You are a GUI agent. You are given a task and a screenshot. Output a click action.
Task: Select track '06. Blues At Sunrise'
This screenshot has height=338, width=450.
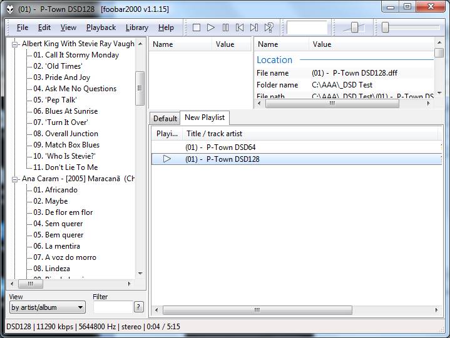click(x=66, y=111)
